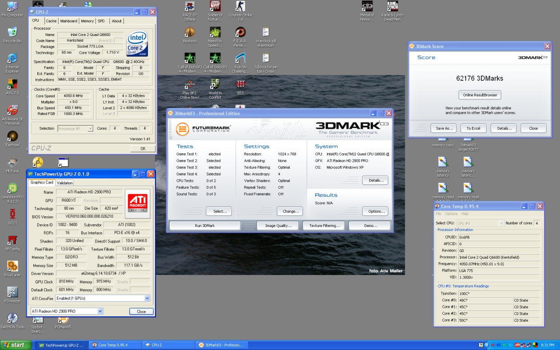560x350 pixels.
Task: Open World in Conflict desktop shortcut
Action: [x=215, y=89]
